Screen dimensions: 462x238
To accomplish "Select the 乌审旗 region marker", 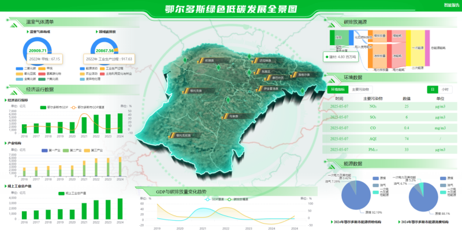I will click(232, 116).
